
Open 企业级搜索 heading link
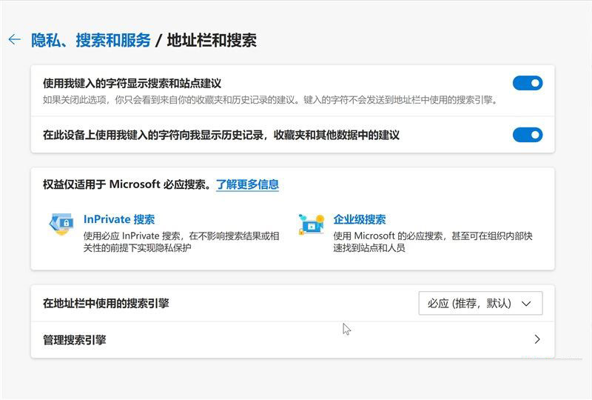[x=360, y=219]
